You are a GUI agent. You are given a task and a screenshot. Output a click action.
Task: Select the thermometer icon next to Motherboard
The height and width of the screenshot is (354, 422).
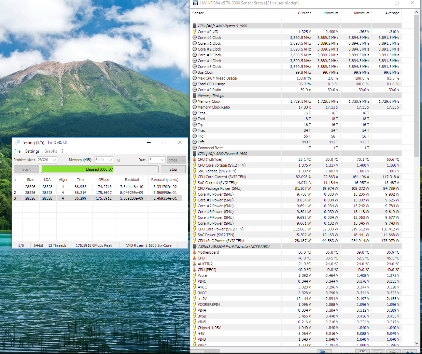pyautogui.click(x=195, y=252)
